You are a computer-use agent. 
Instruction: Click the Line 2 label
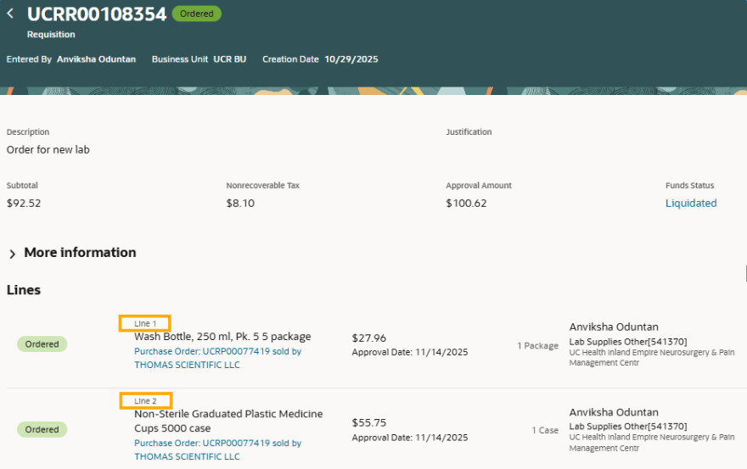[145, 400]
